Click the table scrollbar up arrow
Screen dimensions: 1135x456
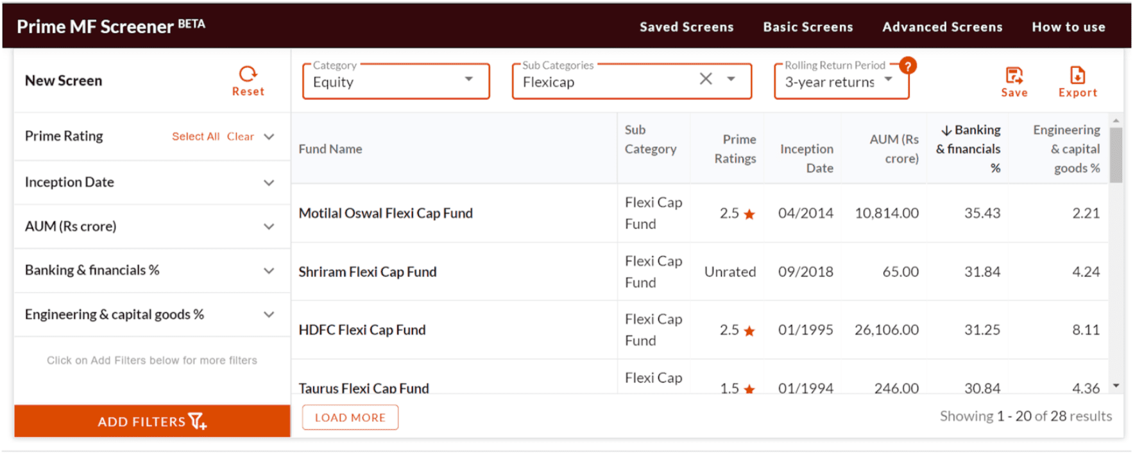[x=1116, y=120]
